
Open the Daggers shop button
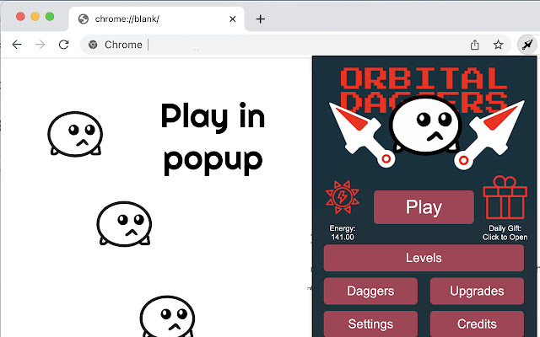point(370,292)
